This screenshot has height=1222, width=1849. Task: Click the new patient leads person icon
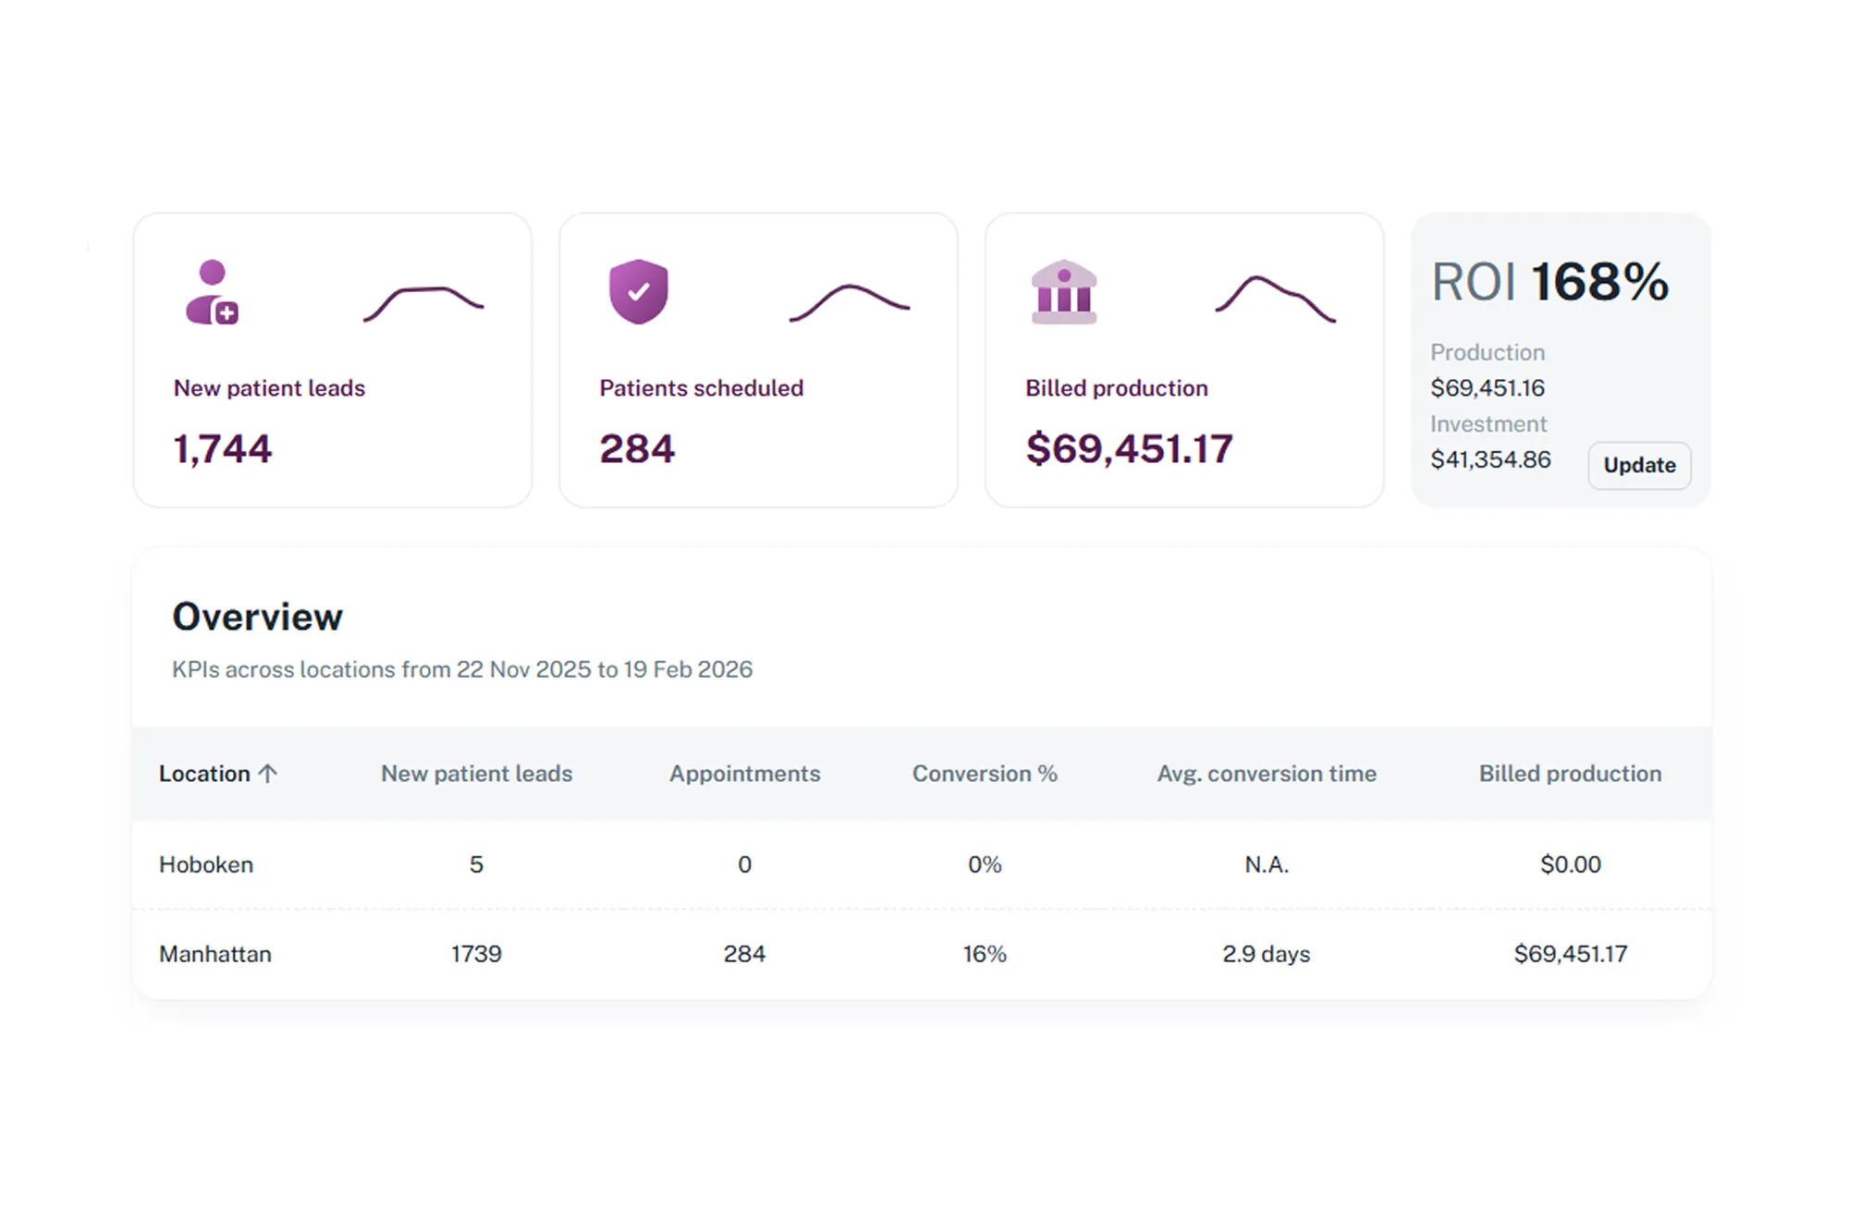tap(213, 292)
